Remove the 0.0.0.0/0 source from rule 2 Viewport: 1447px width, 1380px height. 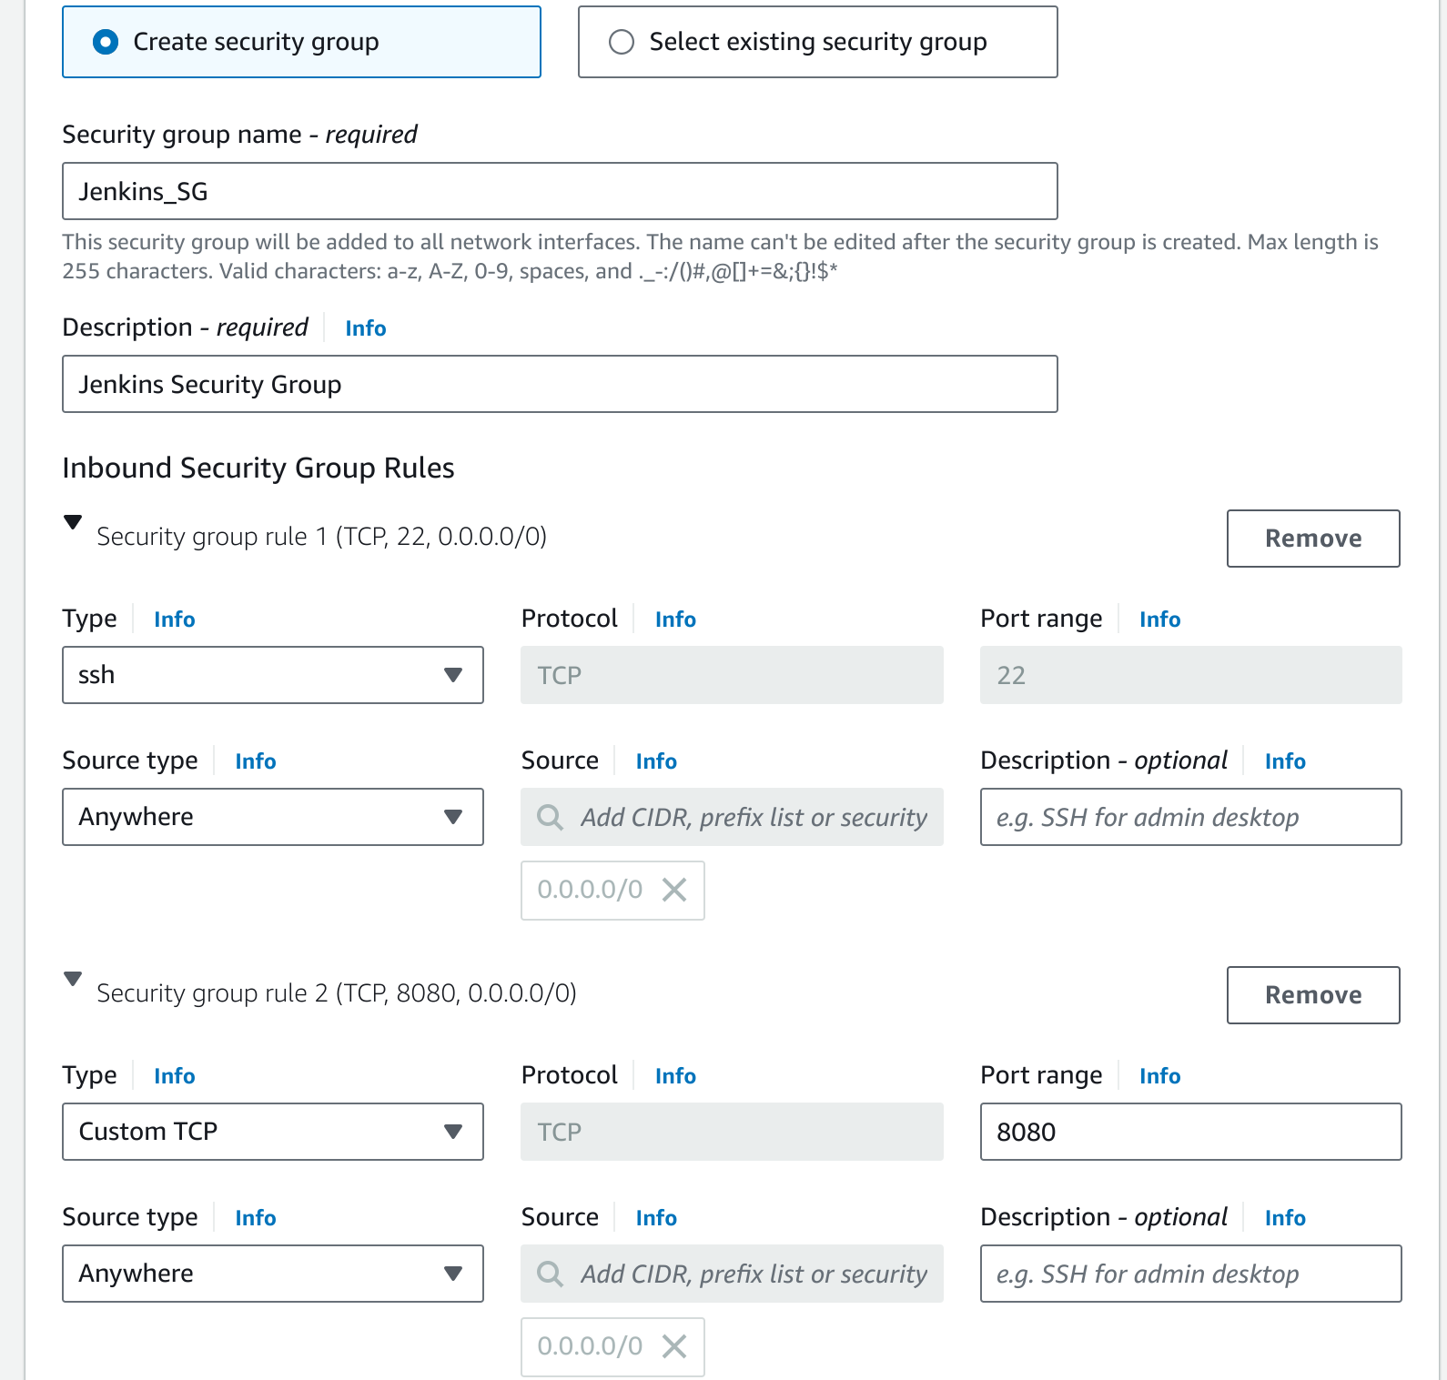click(x=674, y=1346)
